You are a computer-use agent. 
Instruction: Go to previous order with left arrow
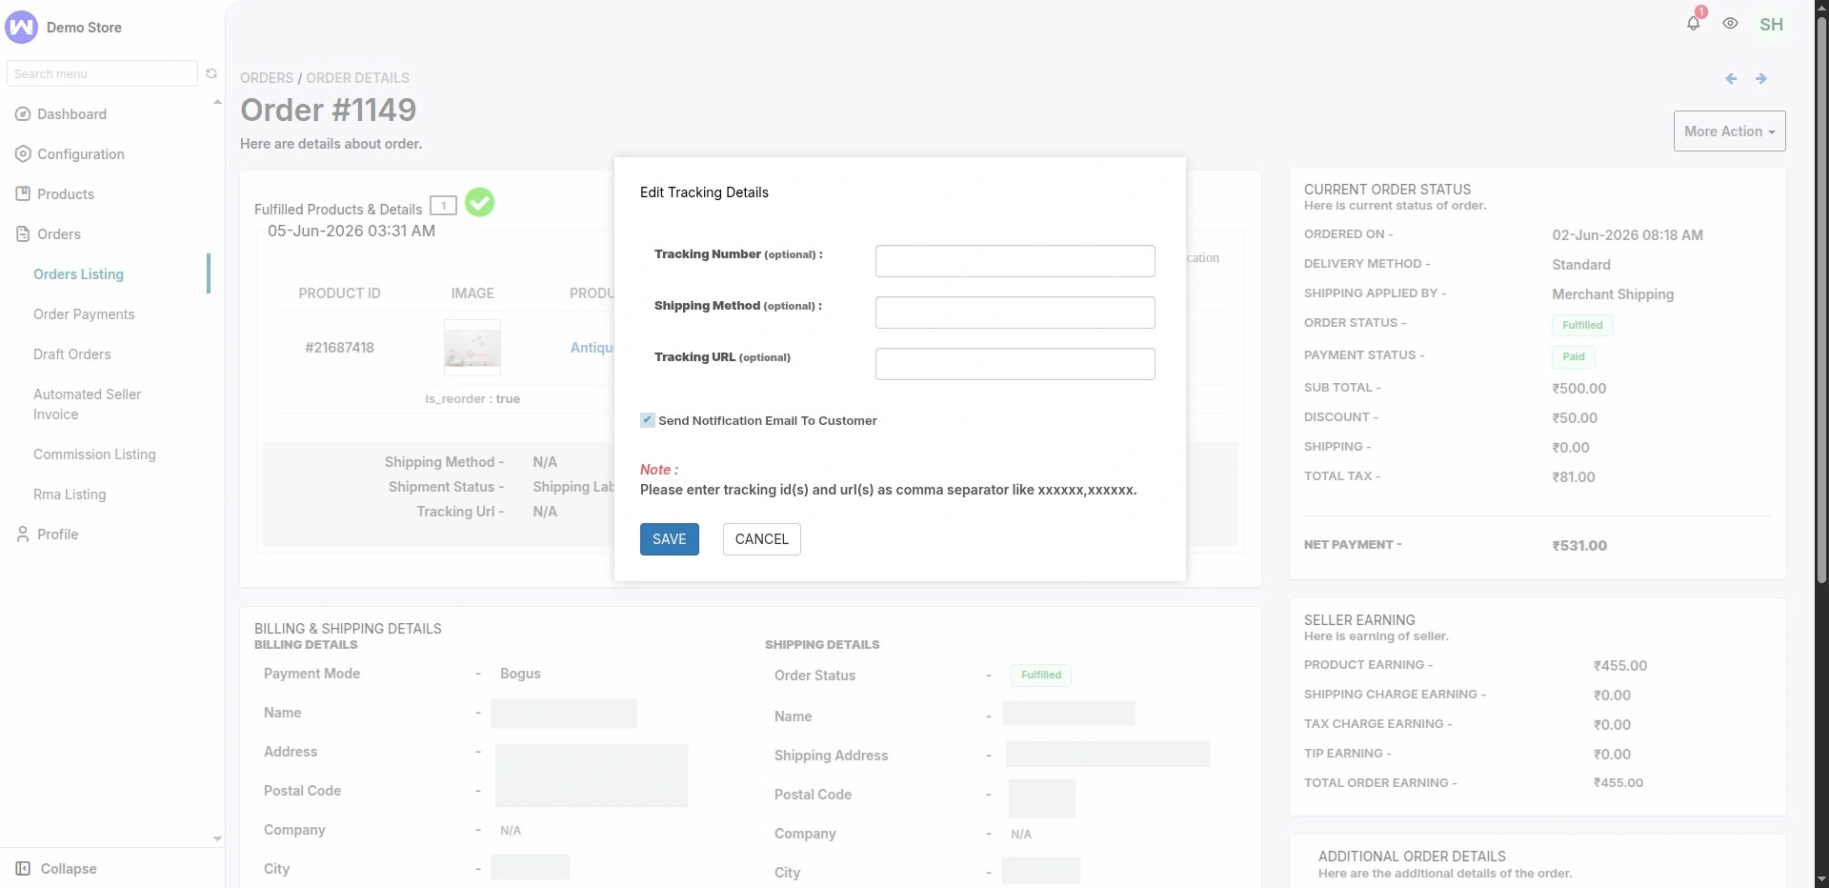1731,79
